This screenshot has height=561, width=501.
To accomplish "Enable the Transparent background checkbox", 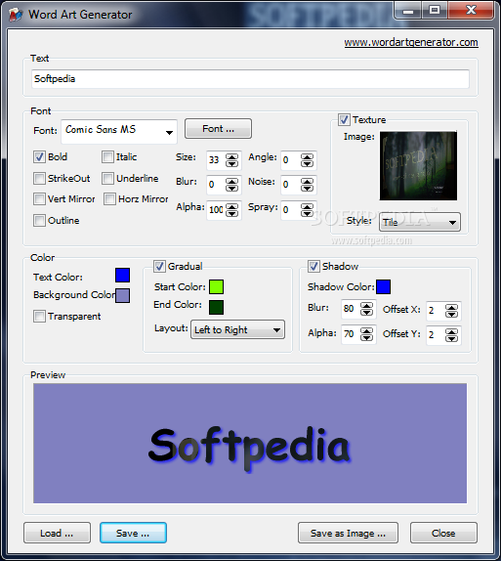I will [x=39, y=317].
